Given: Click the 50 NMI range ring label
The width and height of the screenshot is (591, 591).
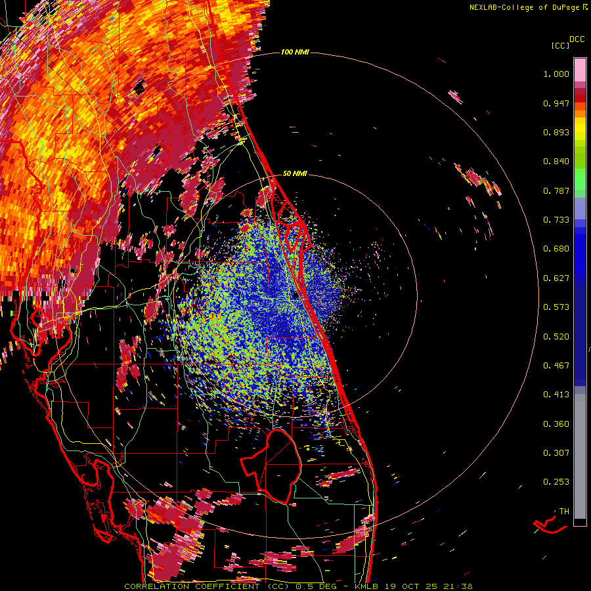Looking at the screenshot, I should (x=295, y=173).
